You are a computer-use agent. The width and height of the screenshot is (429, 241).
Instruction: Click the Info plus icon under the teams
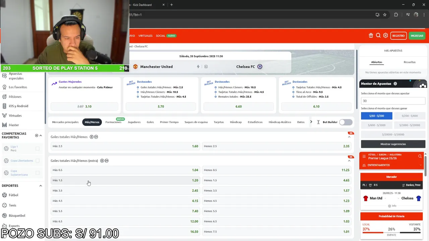tap(389, 206)
